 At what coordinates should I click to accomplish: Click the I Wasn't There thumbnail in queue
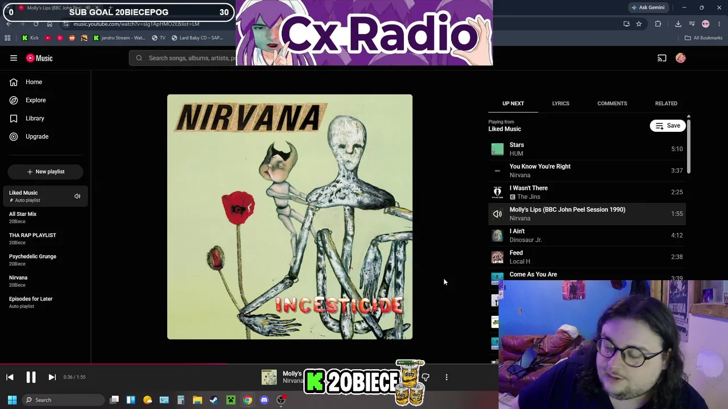point(498,192)
